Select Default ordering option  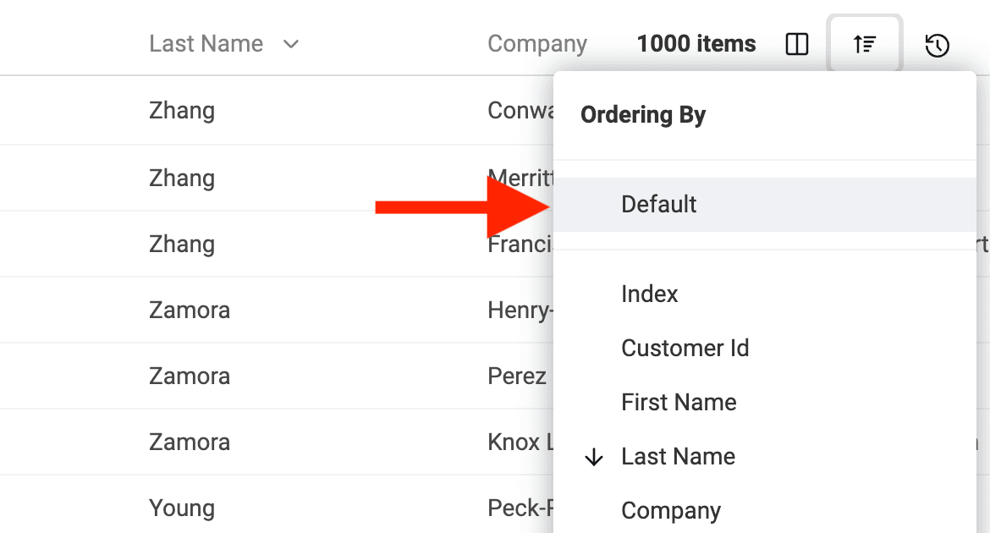coord(659,205)
